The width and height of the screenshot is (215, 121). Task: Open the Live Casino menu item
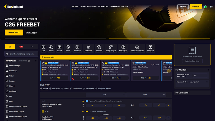[92, 7]
